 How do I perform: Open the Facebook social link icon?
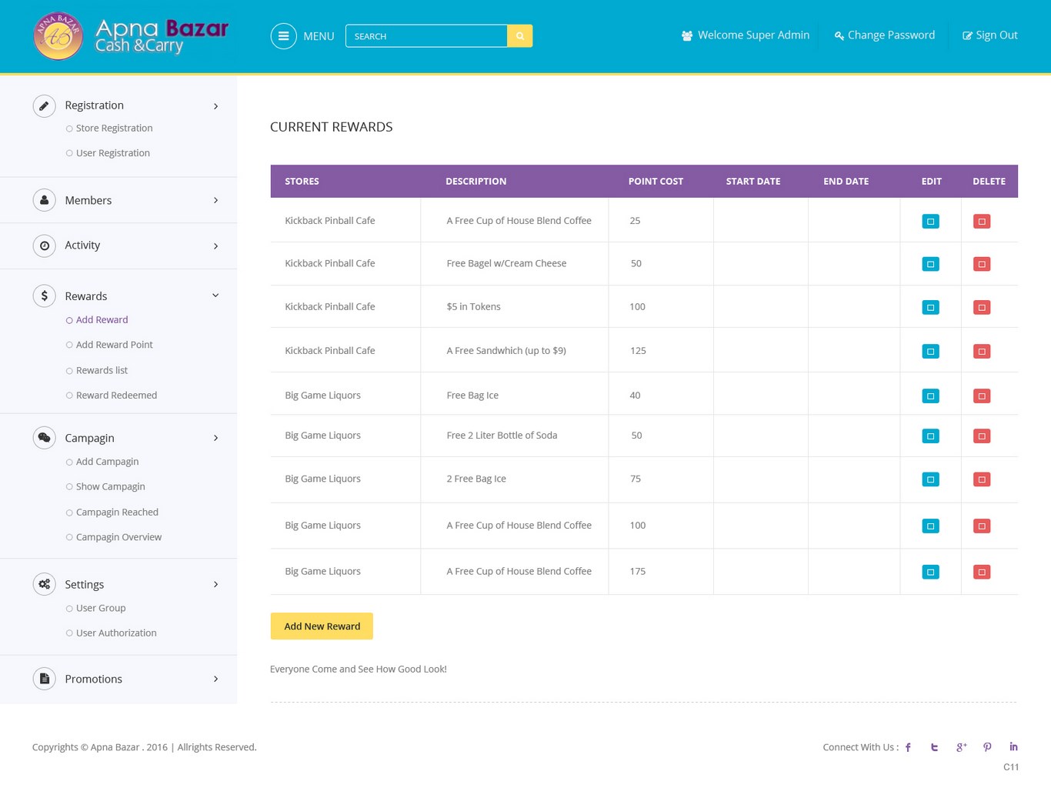(908, 747)
